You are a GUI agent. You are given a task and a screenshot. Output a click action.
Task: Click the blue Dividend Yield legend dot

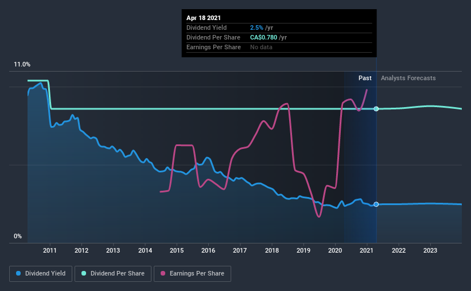click(19, 274)
